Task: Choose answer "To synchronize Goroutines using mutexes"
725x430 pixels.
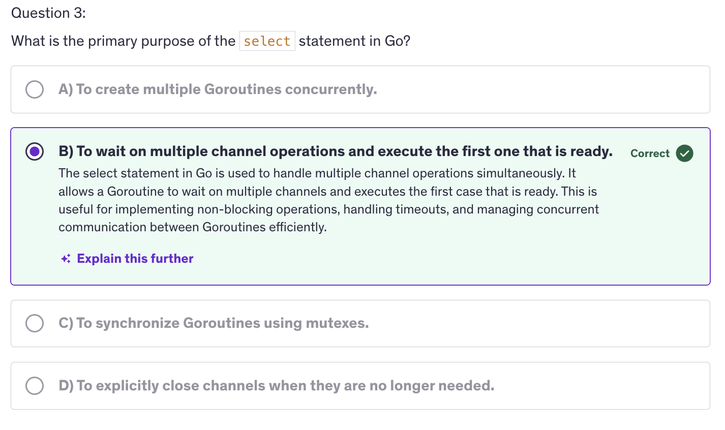Action: [x=214, y=323]
